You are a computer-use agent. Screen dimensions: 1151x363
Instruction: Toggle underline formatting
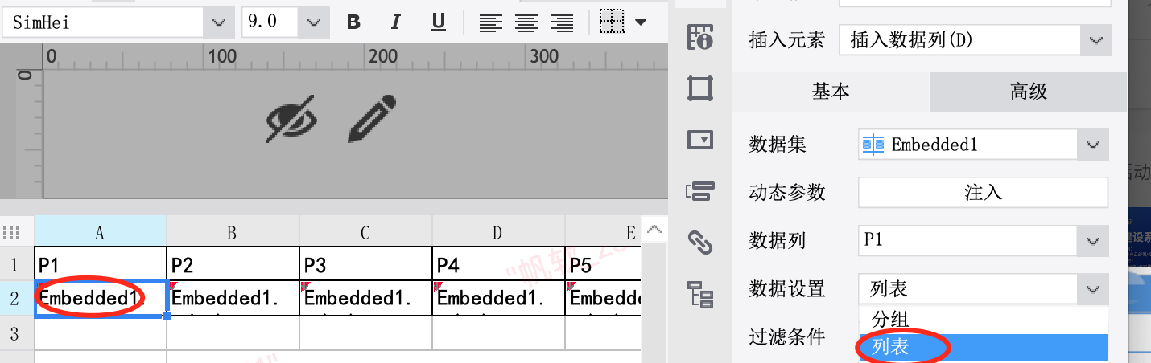coord(439,22)
